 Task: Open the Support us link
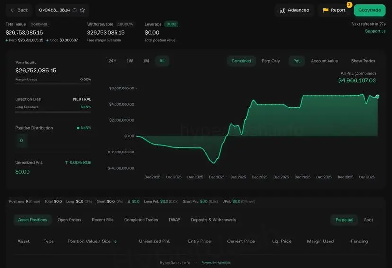(375, 31)
